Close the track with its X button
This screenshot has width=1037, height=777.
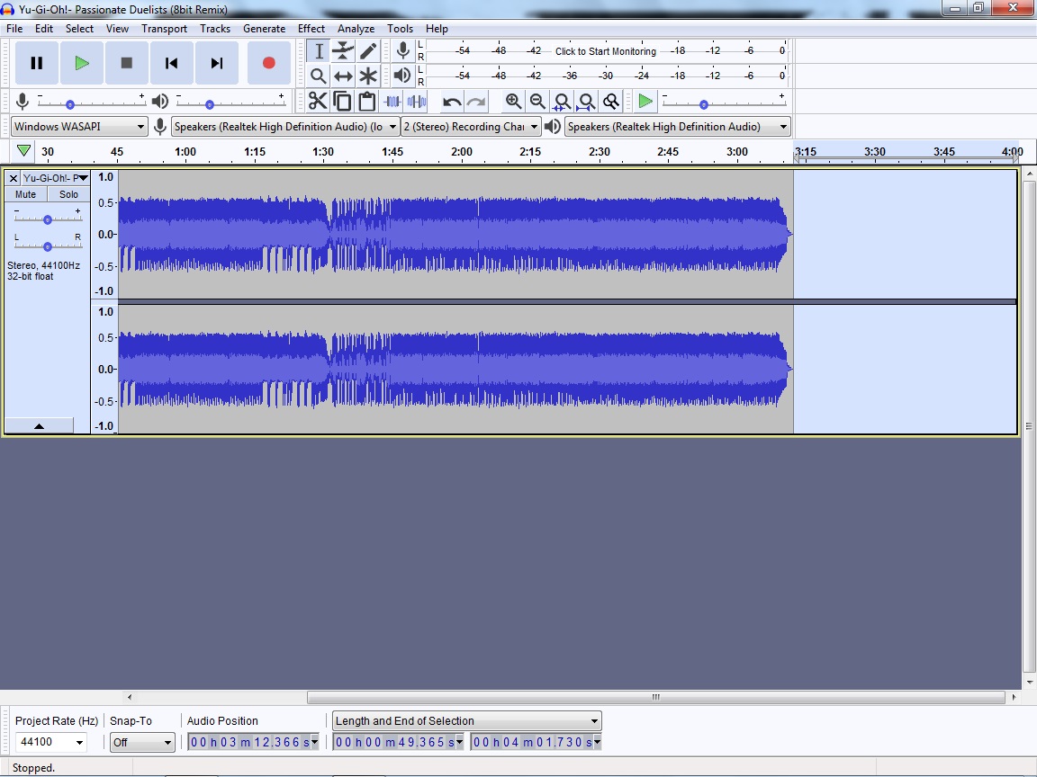coord(14,178)
